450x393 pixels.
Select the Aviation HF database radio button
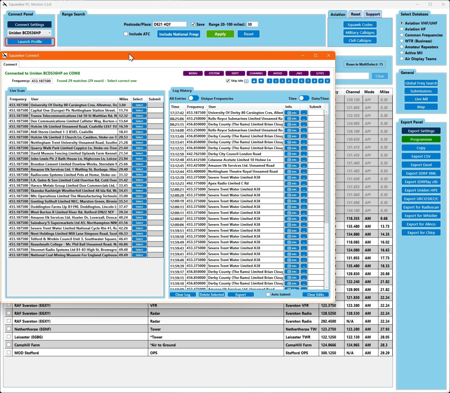click(402, 29)
